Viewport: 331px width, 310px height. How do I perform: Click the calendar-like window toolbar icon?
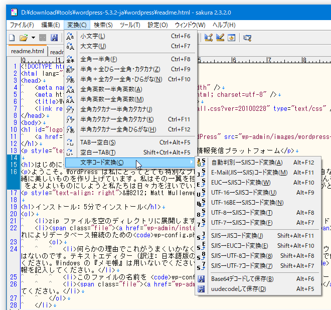[232, 38]
